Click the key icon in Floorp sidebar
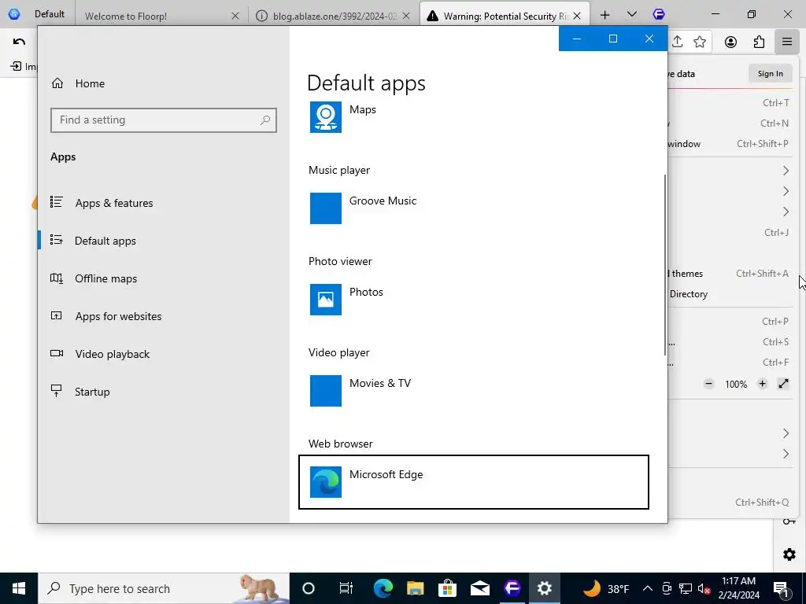Screen dimensions: 806x604 click(x=789, y=522)
